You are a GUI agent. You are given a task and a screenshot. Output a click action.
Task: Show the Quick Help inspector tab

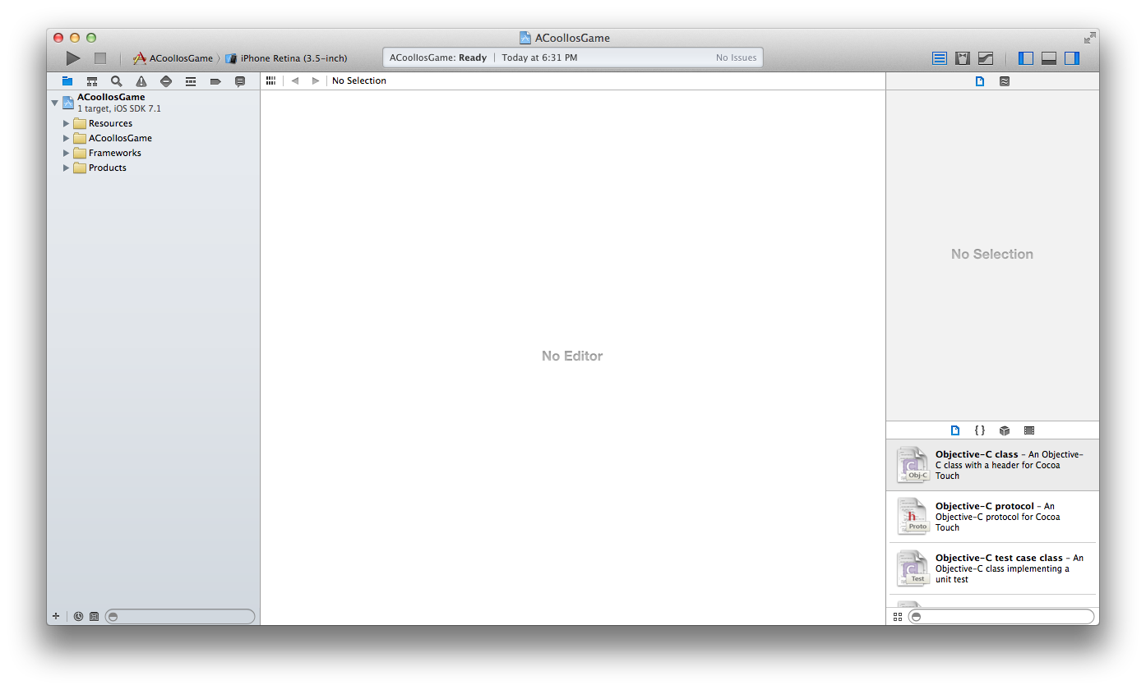tap(1005, 81)
